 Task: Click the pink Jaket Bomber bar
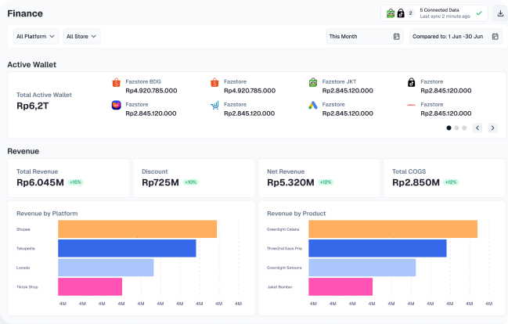(x=340, y=286)
